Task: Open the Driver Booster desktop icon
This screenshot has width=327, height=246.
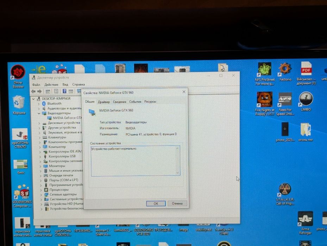Action: [x=18, y=76]
